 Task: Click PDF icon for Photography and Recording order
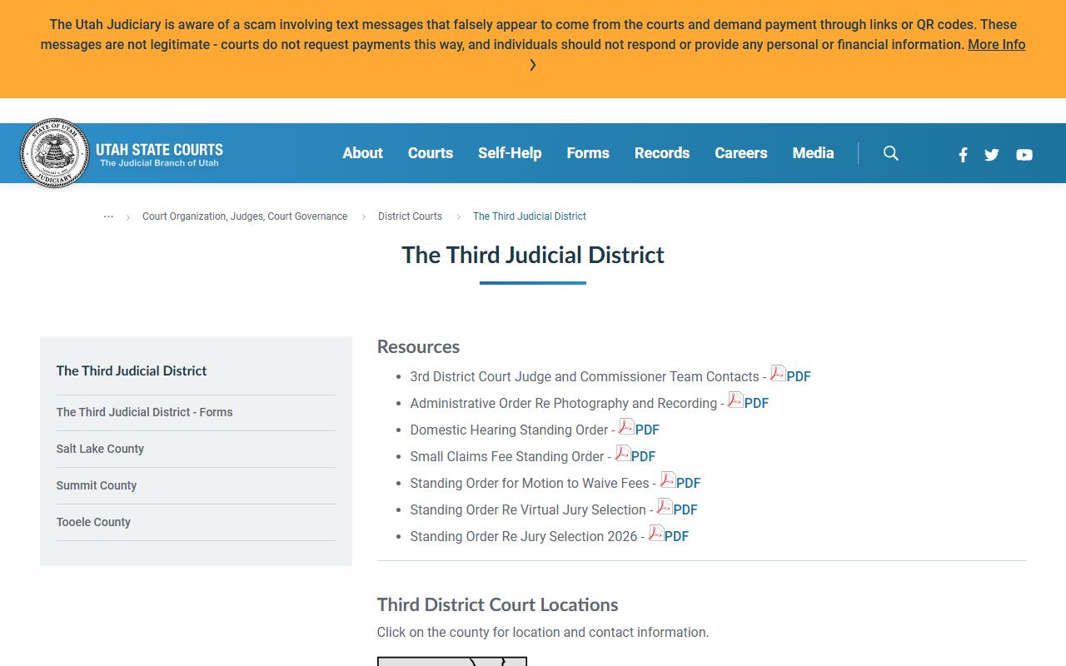point(735,400)
